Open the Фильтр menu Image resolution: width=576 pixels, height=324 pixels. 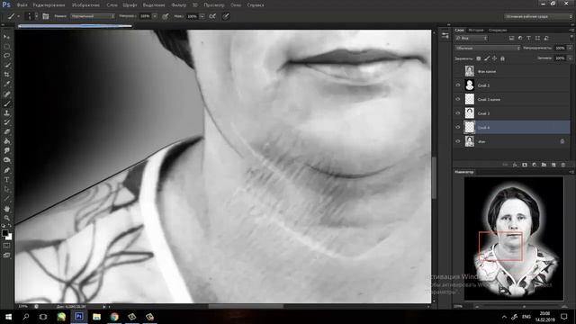click(179, 5)
